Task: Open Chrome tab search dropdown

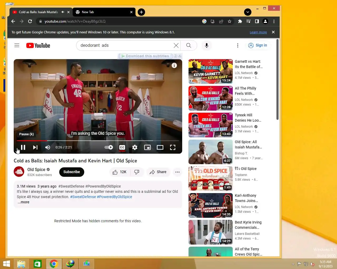Action: tap(248, 12)
